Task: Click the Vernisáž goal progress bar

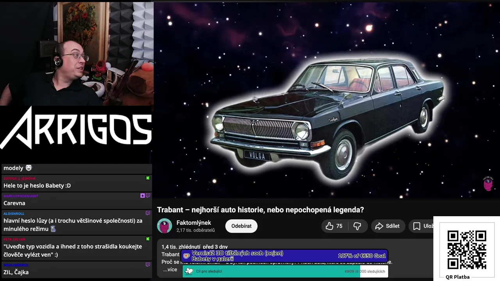Action: point(284,256)
